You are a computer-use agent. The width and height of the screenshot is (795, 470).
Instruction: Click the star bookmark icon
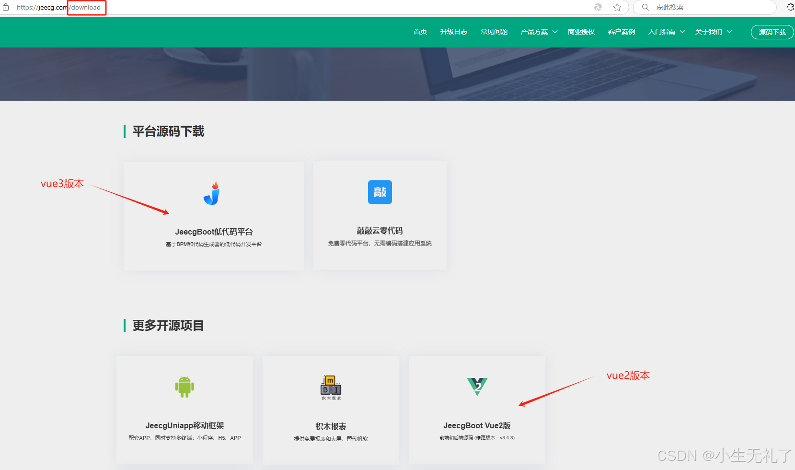pos(617,7)
